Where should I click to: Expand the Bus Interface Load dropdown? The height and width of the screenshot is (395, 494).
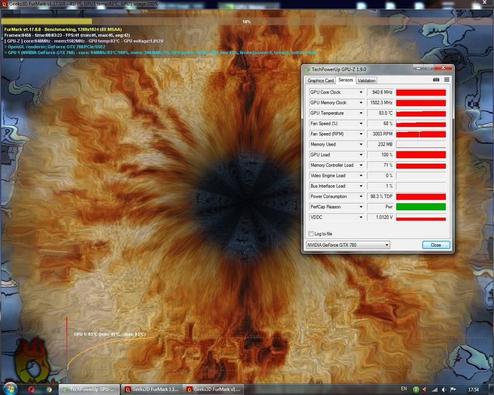[x=361, y=186]
